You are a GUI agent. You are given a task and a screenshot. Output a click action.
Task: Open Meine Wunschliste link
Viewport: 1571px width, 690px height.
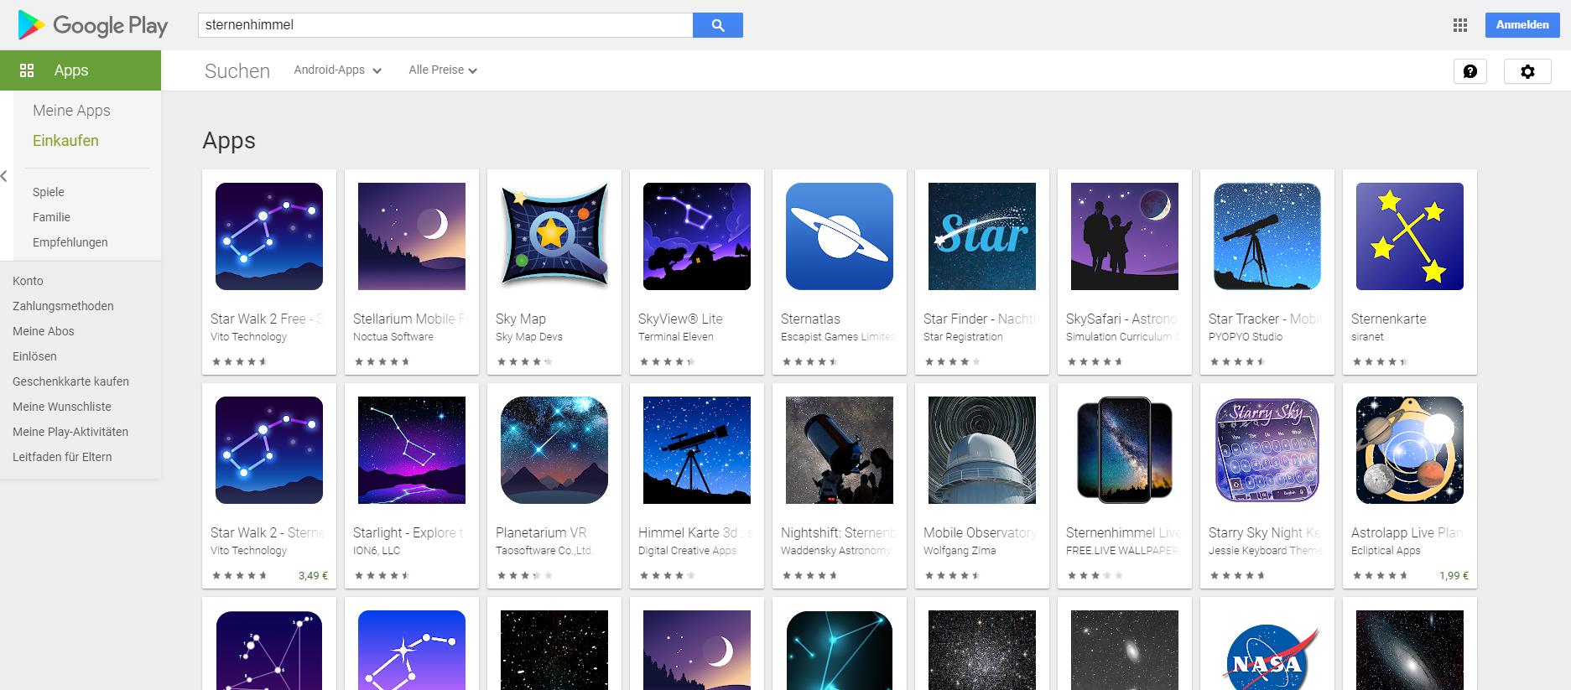point(62,407)
